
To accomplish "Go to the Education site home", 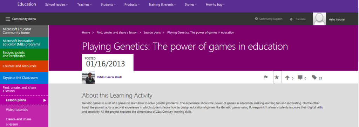I will (x=27, y=4).
